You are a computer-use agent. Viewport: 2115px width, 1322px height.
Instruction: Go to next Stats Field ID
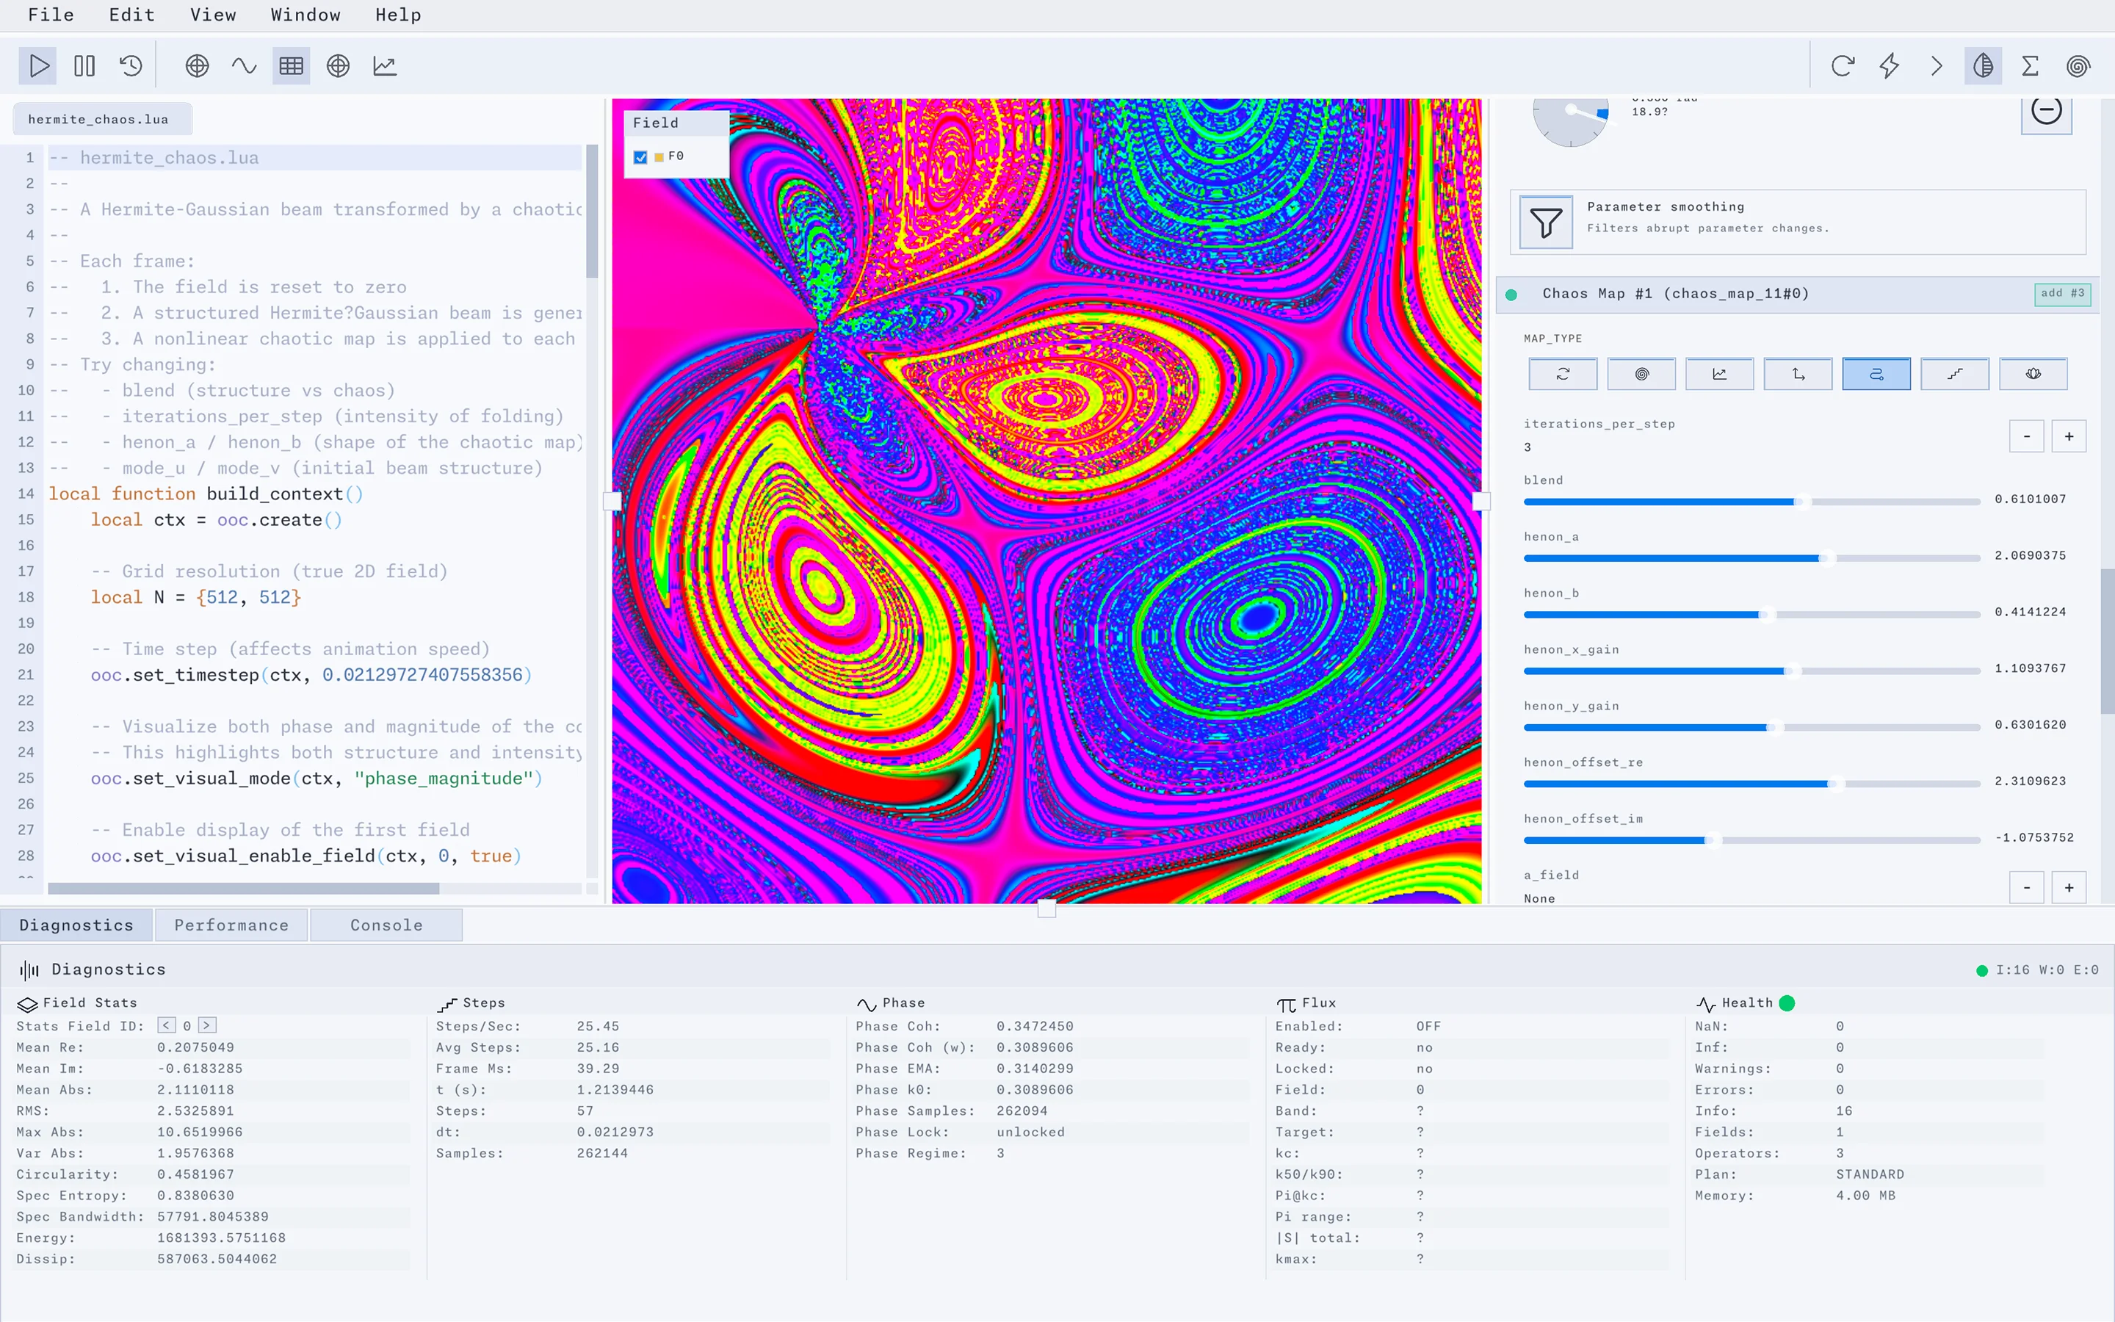(207, 1025)
